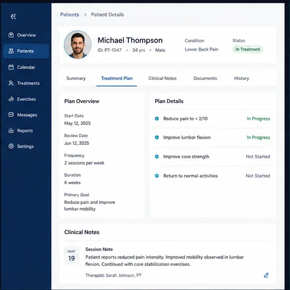Click Therapist: Sarah Johnson, PT text
This screenshot has width=290, height=290.
113,275
